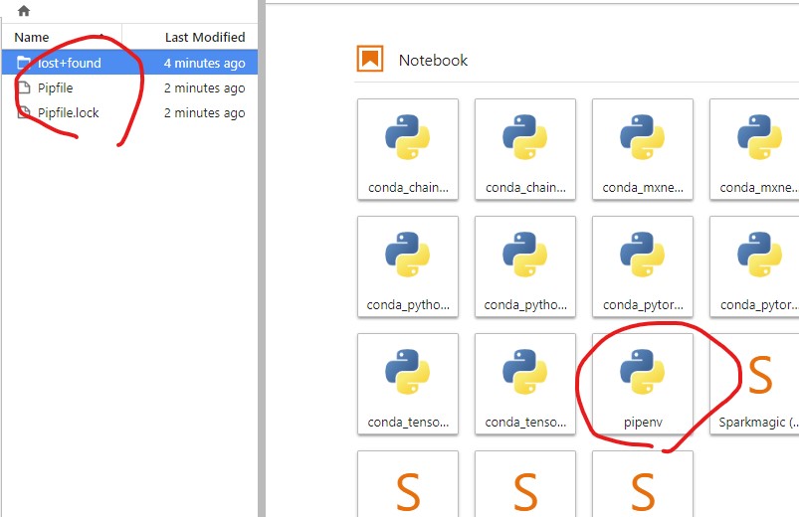Click the Notebook section heading
799x517 pixels.
coord(433,60)
